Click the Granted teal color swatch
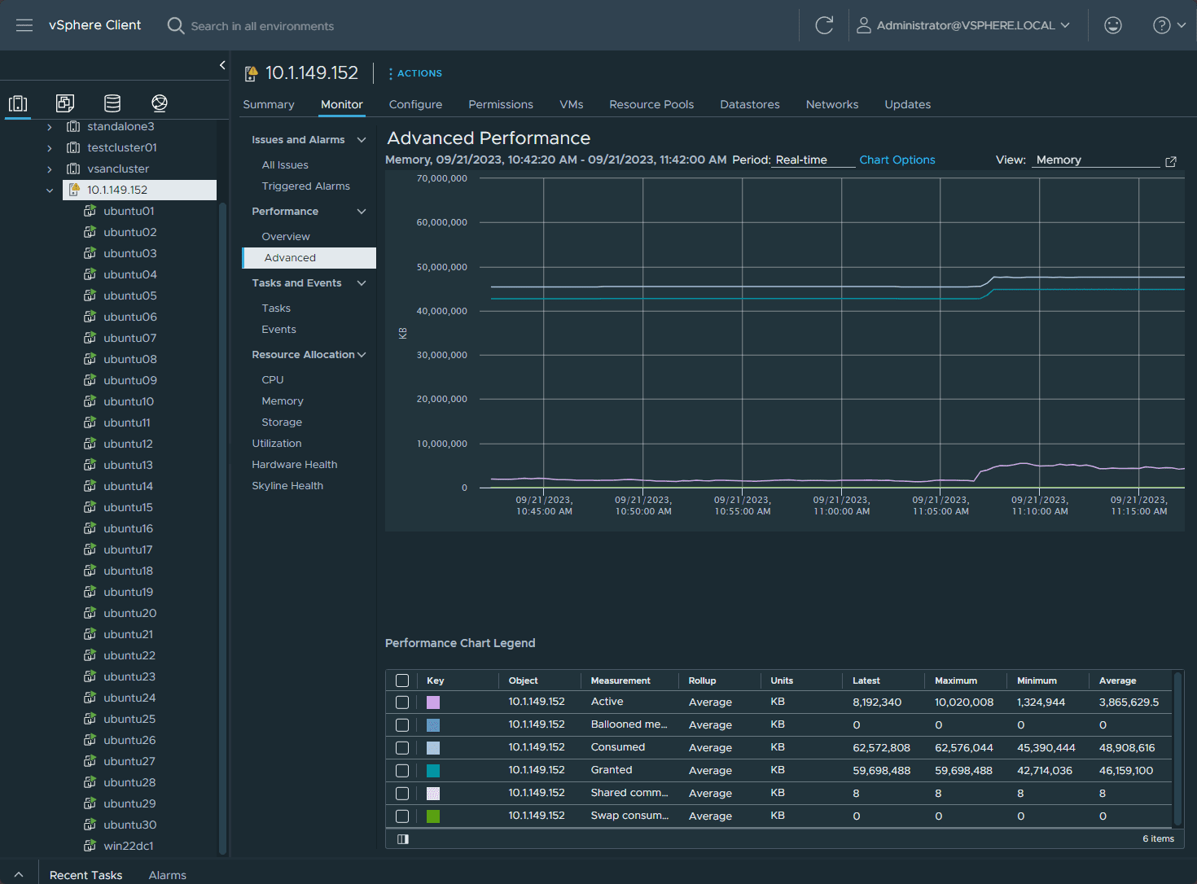1197x884 pixels. click(433, 771)
